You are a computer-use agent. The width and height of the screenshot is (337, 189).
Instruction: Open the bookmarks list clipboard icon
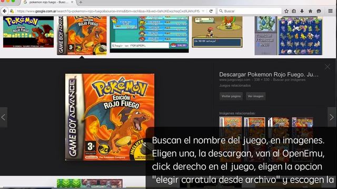point(294,11)
